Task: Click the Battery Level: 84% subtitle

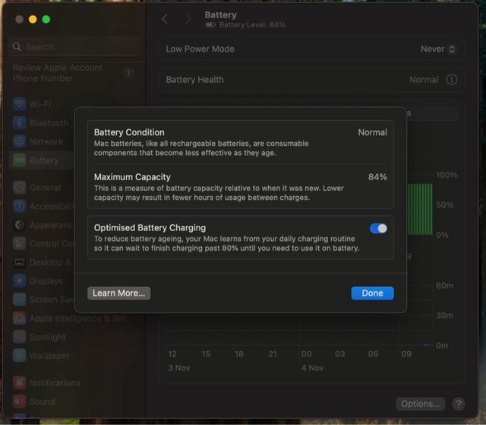Action: (x=252, y=25)
